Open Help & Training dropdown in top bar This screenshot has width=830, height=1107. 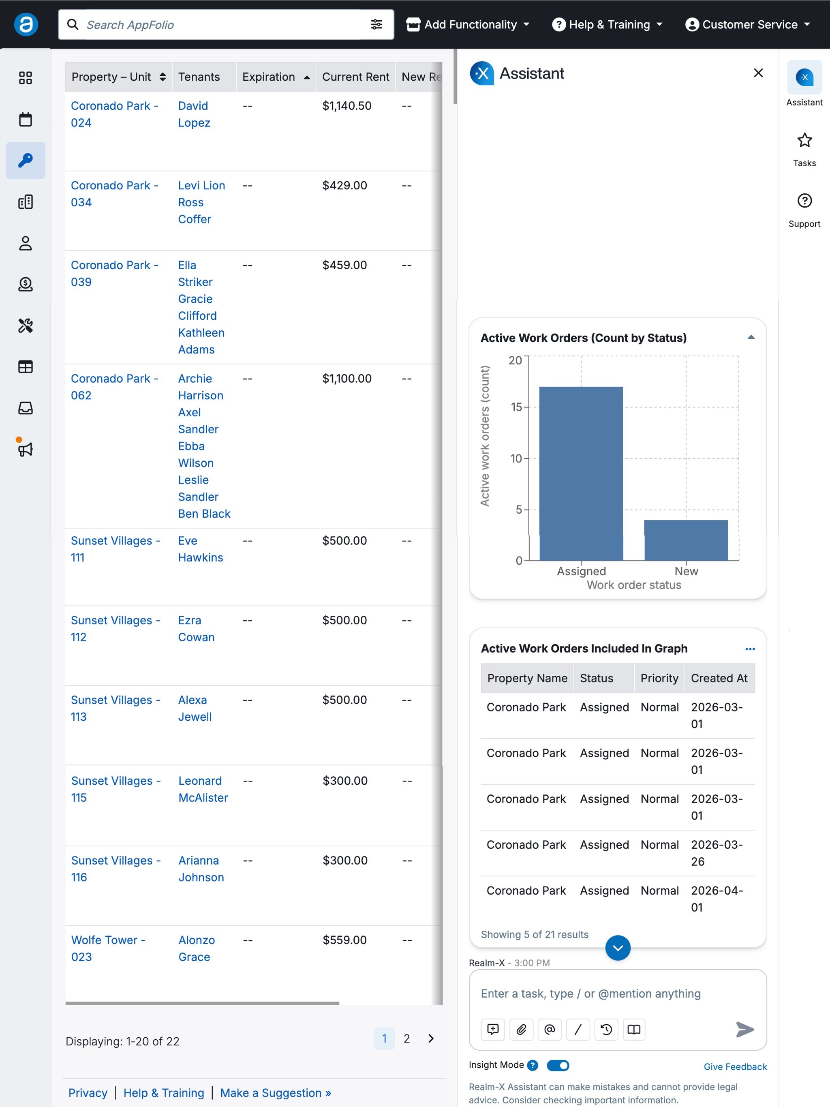pyautogui.click(x=608, y=24)
